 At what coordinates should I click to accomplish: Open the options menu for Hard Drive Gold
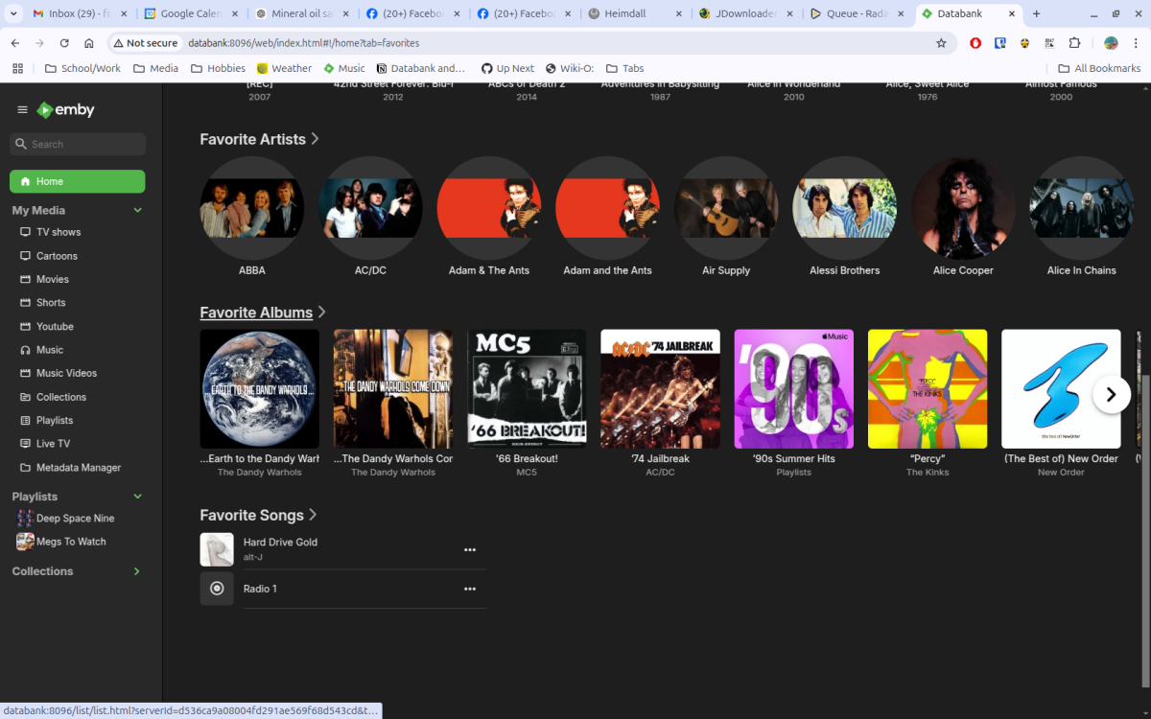pyautogui.click(x=470, y=549)
